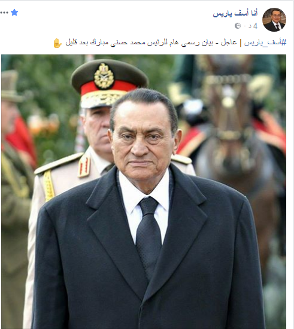294x329 pixels.
Task: Click the raised hand emoji in caption
Action: coord(57,43)
